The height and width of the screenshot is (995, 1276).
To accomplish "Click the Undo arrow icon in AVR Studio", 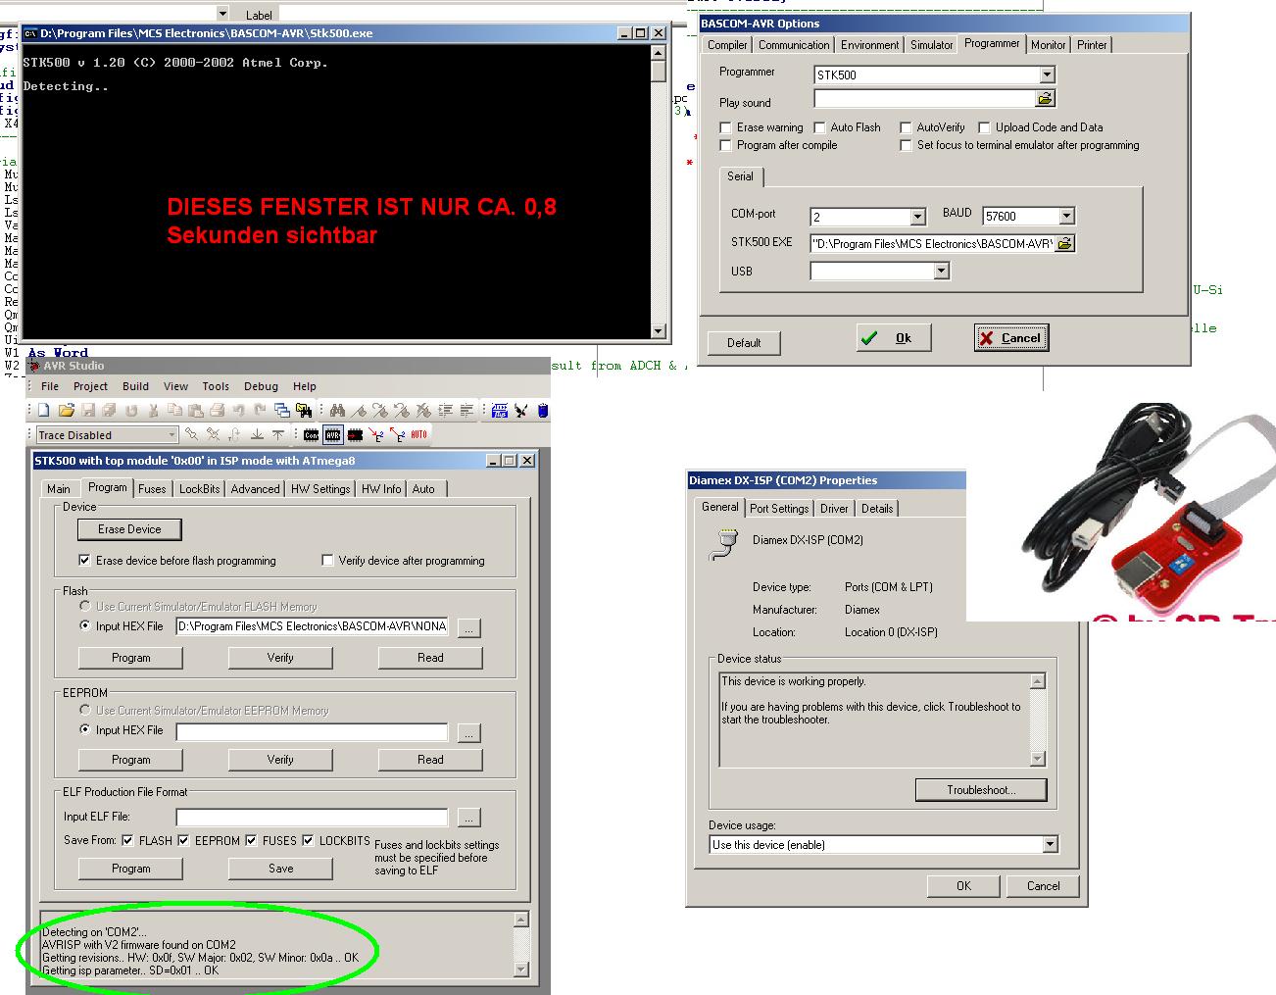I will tap(237, 410).
